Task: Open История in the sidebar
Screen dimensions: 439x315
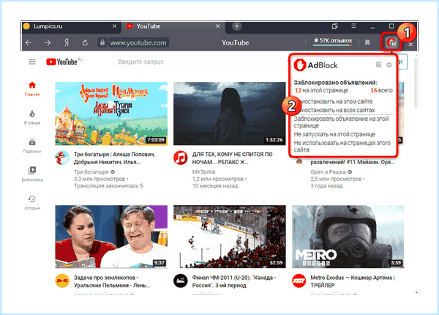Action: [x=32, y=203]
